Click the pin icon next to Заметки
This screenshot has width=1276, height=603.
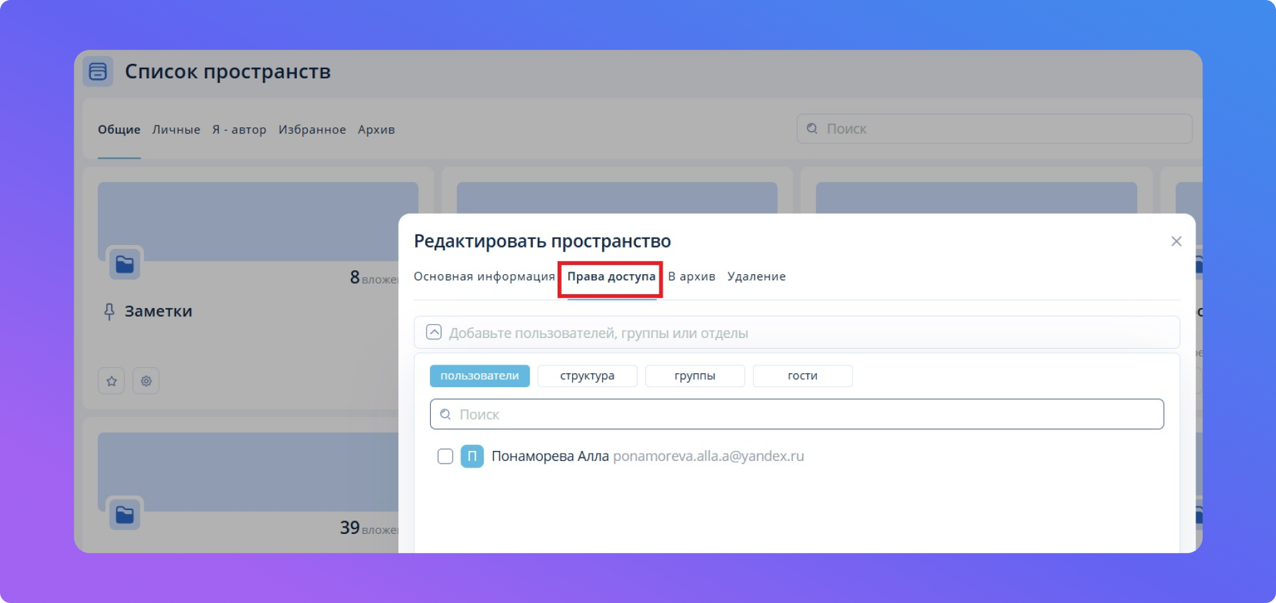click(x=110, y=311)
